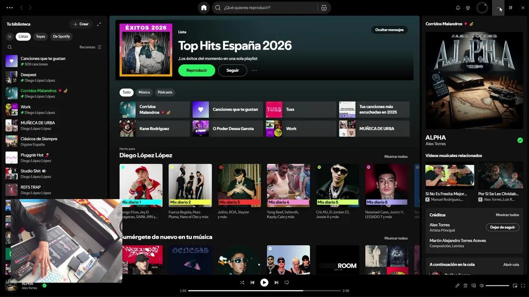Open the mini player icon
Image resolution: width=529 pixels, height=297 pixels.
tap(515, 285)
